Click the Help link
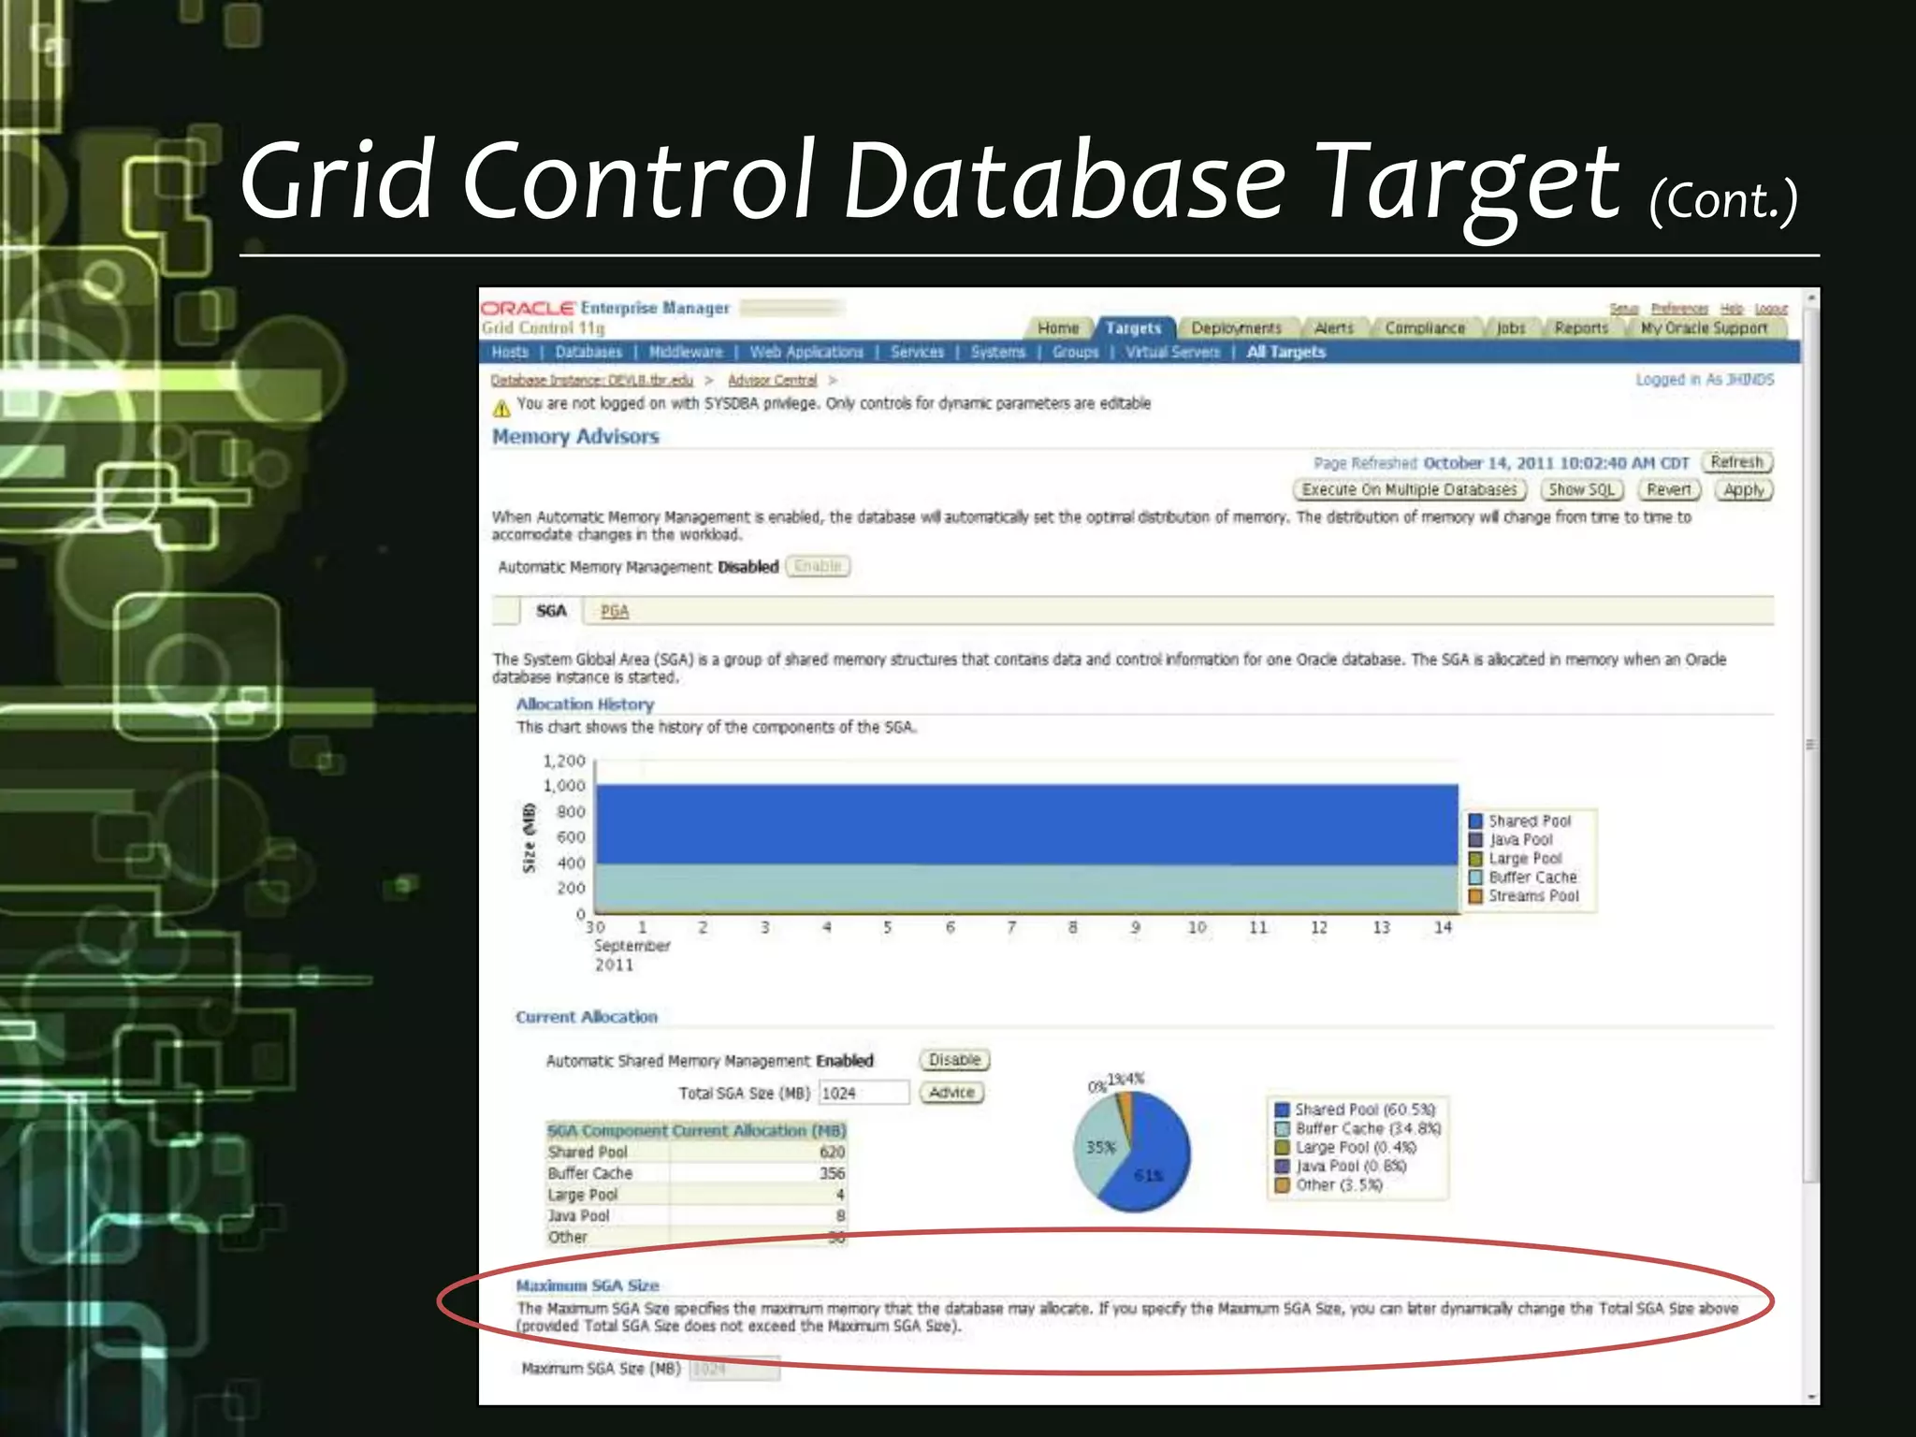Viewport: 1916px width, 1437px height. point(1732,309)
